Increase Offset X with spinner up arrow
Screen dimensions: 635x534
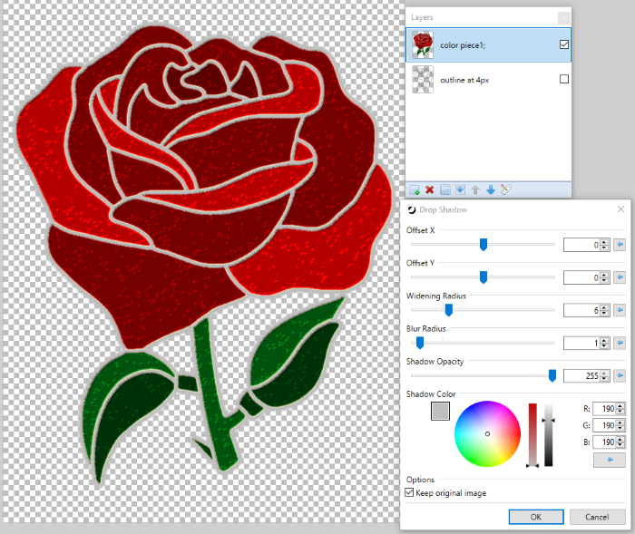point(604,242)
